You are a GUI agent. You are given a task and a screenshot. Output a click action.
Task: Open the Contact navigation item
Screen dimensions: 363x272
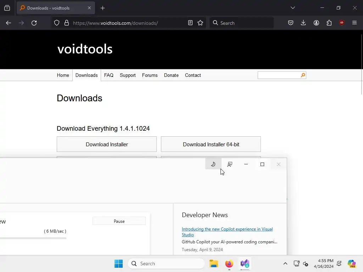[x=193, y=75]
